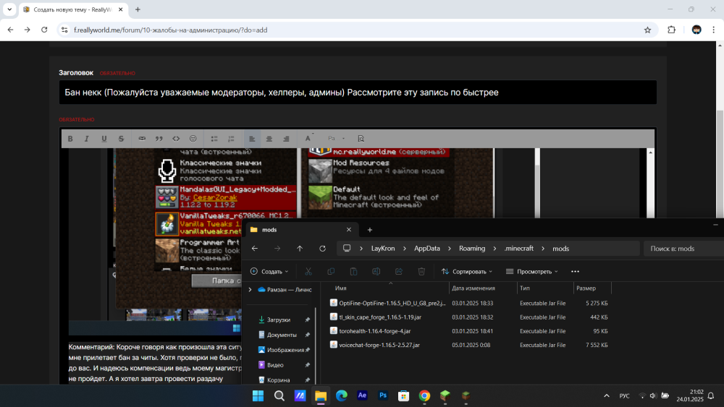Image resolution: width=724 pixels, height=407 pixels.
Task: Apply underline in the forum editor toolbar
Action: point(104,139)
